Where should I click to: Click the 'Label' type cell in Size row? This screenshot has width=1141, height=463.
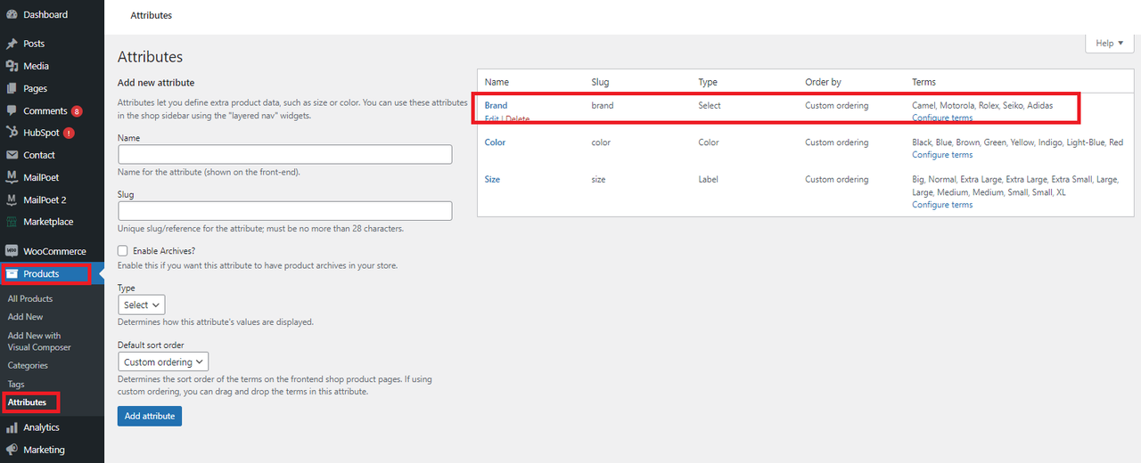click(708, 179)
